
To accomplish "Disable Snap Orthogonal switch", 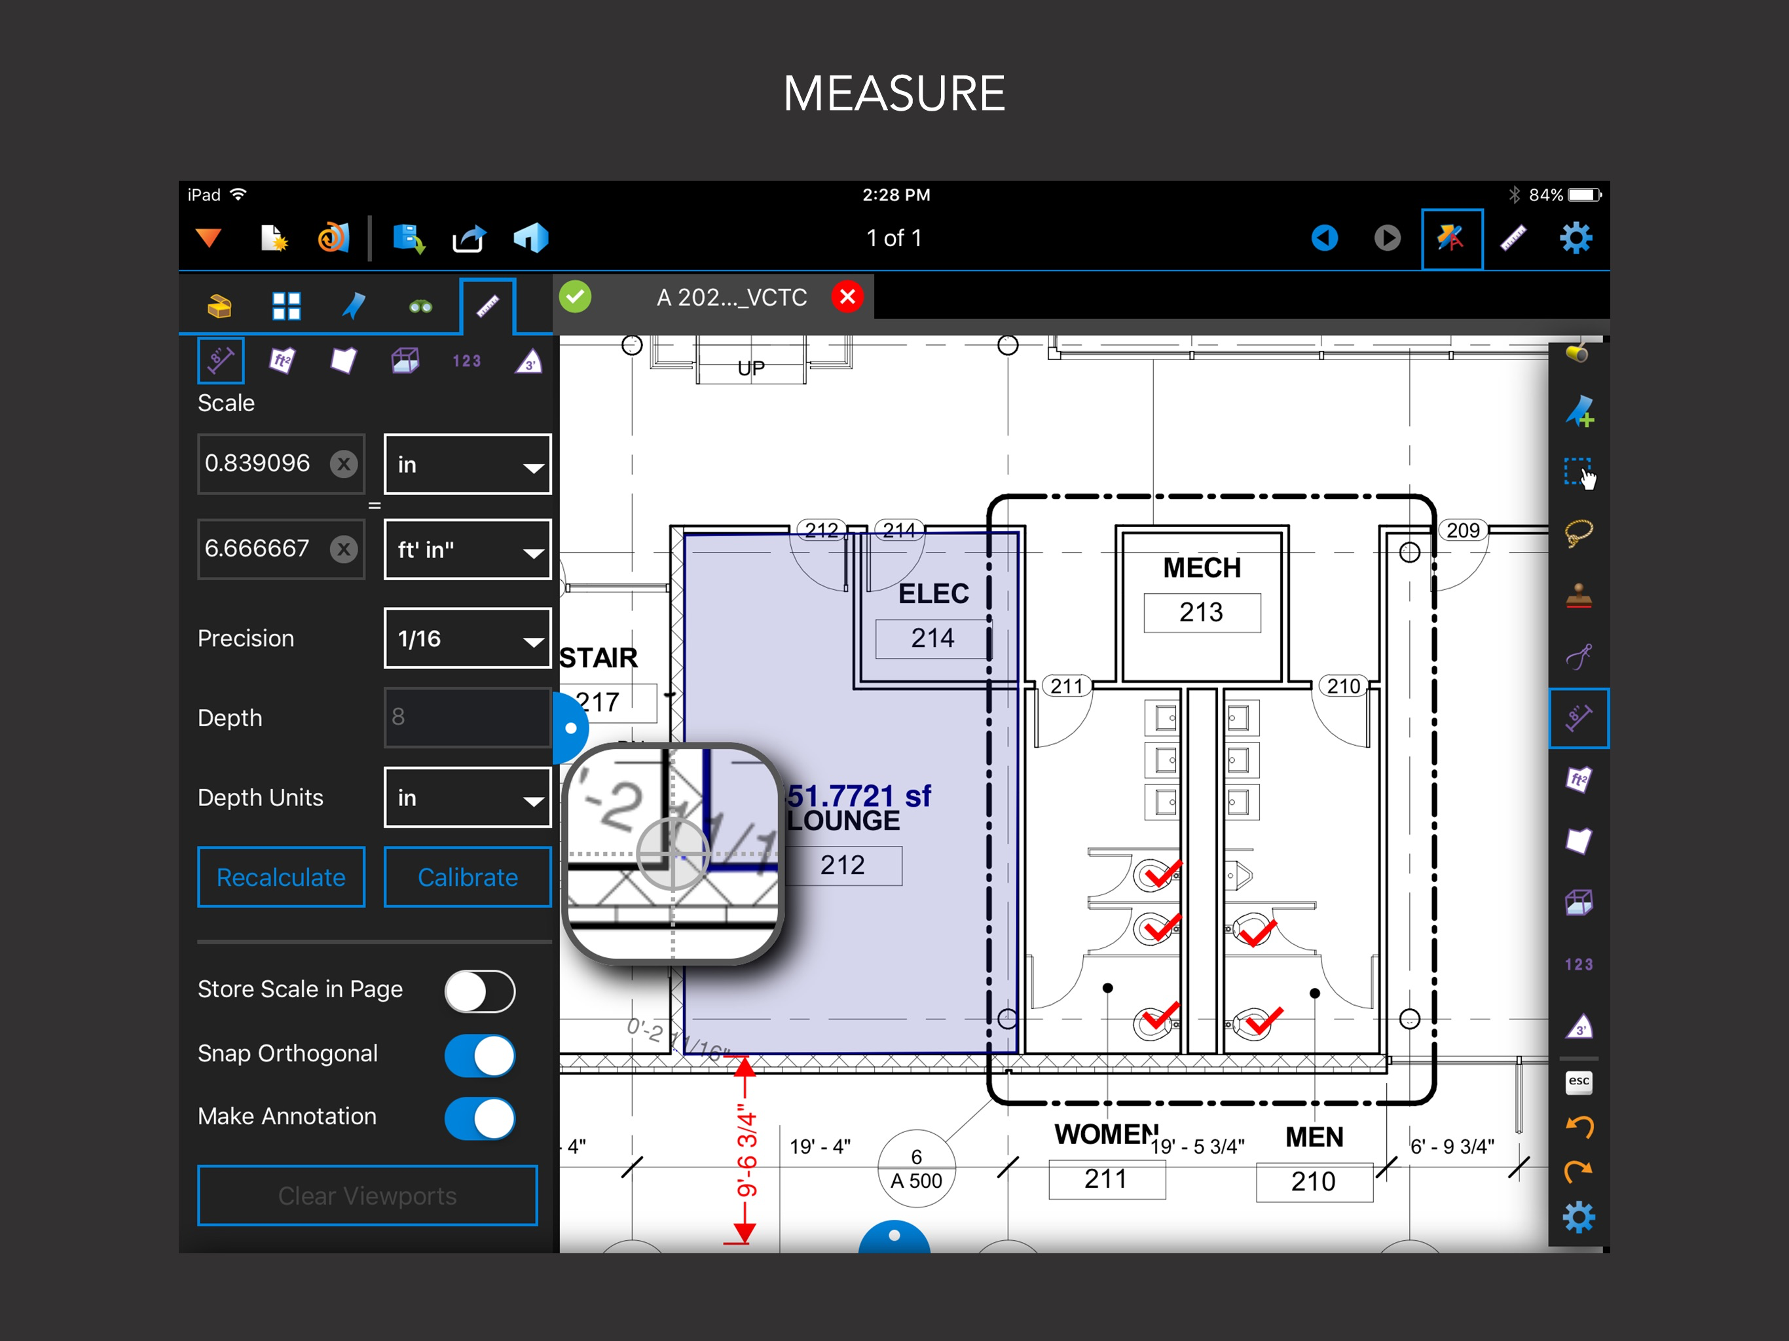I will click(x=479, y=1055).
